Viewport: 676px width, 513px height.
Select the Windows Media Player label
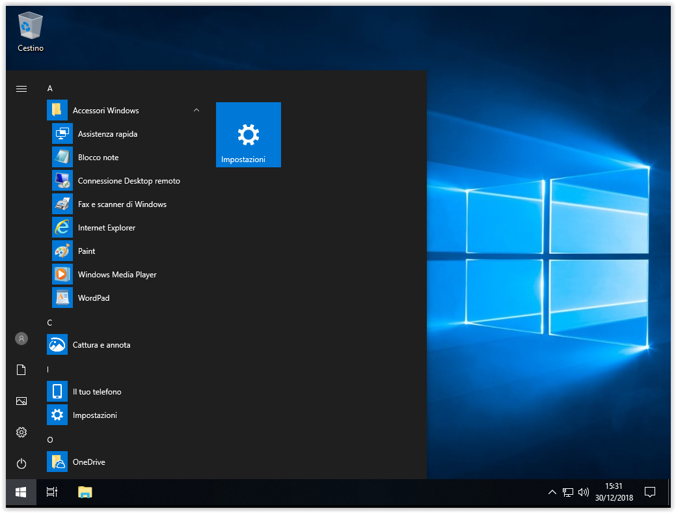[x=117, y=275]
